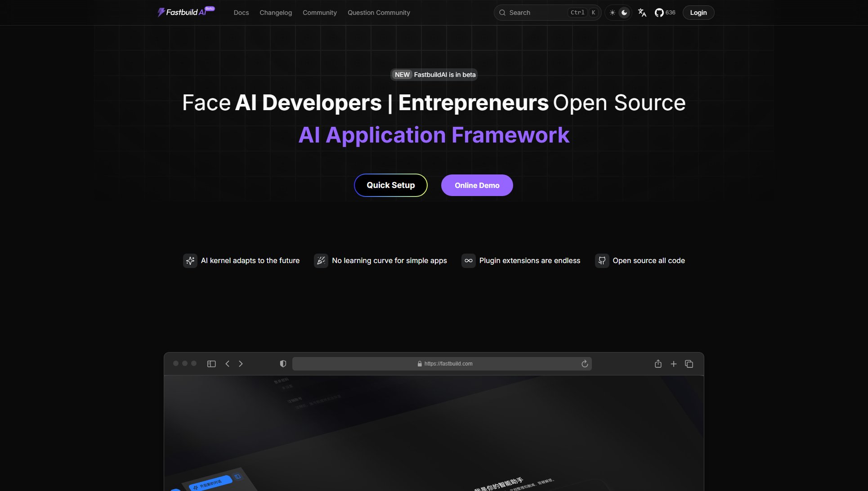Click the Login button
The image size is (868, 491).
[x=698, y=13]
